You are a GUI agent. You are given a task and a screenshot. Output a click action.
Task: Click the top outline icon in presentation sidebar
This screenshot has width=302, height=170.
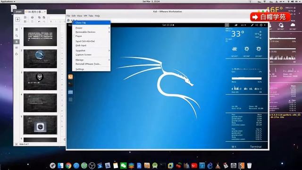pos(17,29)
